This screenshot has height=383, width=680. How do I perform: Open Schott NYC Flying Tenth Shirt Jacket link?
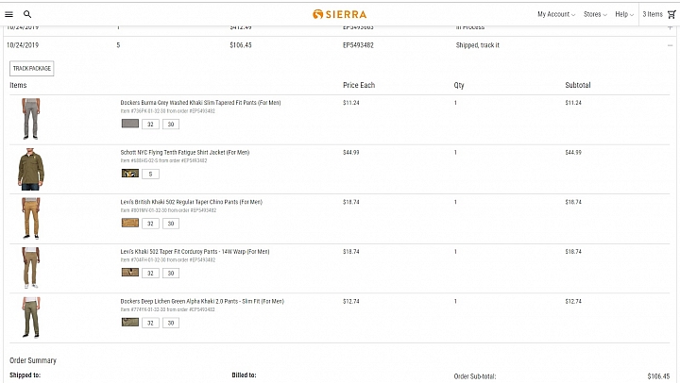click(185, 153)
